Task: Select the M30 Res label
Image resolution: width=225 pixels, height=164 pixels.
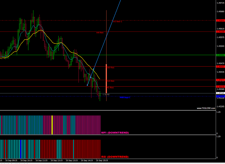Action: point(110,68)
